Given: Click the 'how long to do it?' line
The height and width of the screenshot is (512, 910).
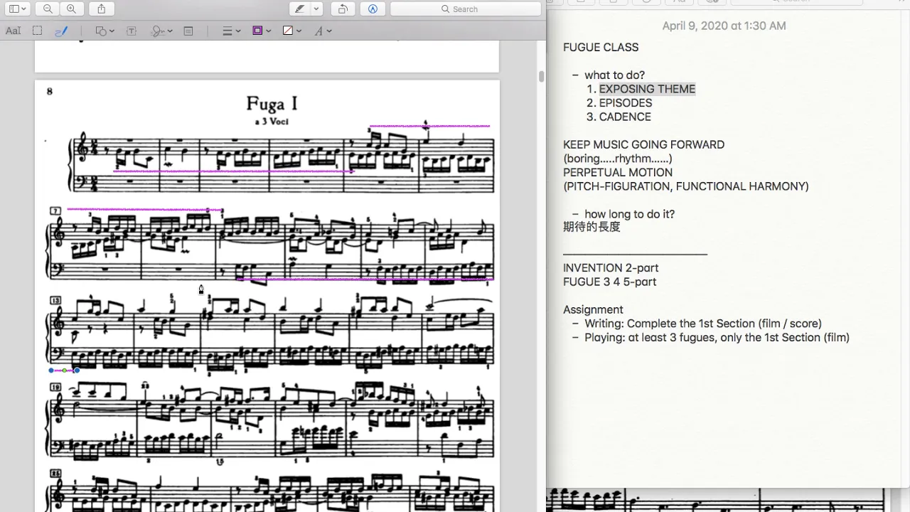Looking at the screenshot, I should pyautogui.click(x=629, y=214).
